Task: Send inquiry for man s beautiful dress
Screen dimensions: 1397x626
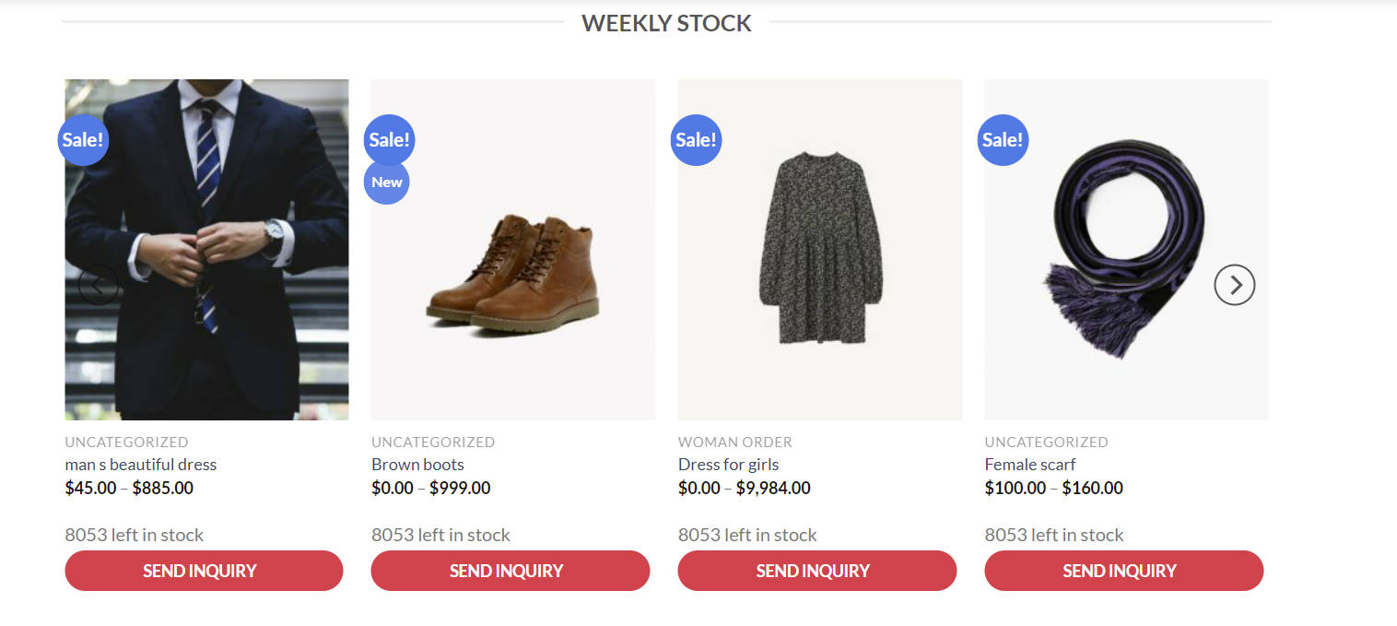Action: (x=204, y=571)
